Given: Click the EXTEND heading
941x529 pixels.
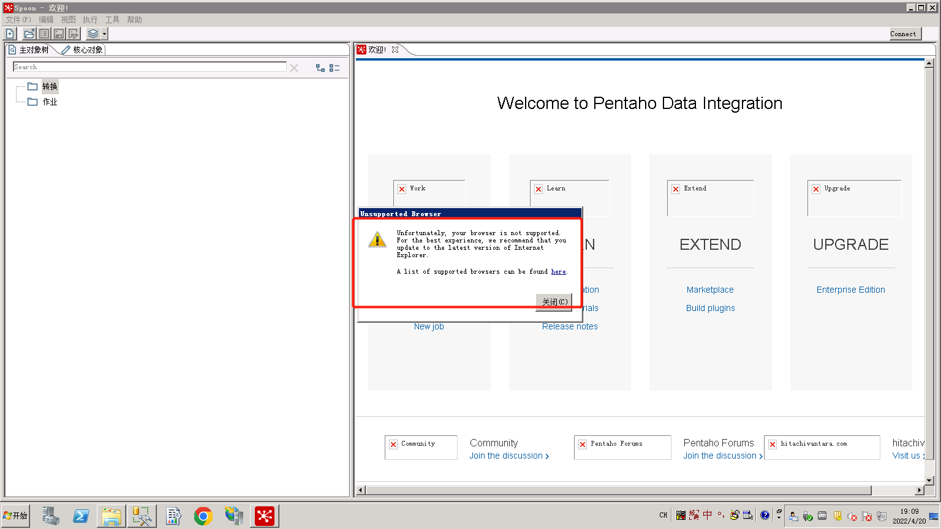Looking at the screenshot, I should (710, 244).
